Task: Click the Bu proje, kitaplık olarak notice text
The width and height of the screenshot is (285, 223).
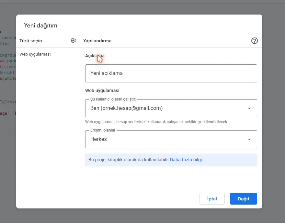Action: coord(129,160)
